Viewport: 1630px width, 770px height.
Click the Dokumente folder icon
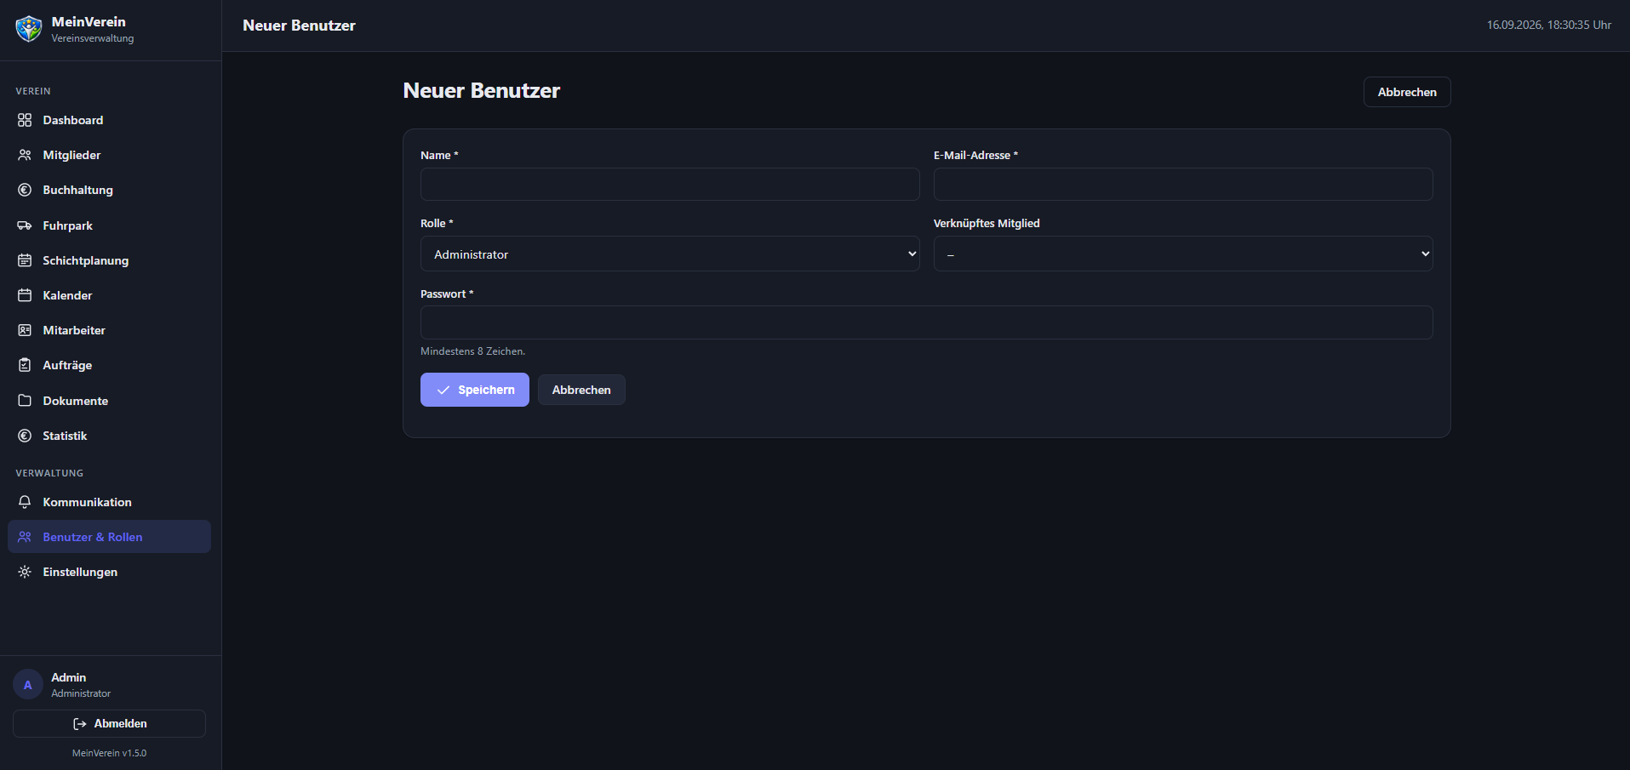tap(25, 401)
